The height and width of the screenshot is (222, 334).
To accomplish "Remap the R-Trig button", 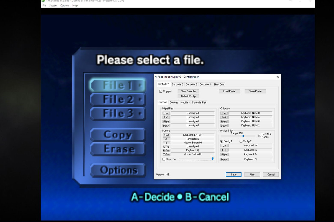I will tap(166, 151).
